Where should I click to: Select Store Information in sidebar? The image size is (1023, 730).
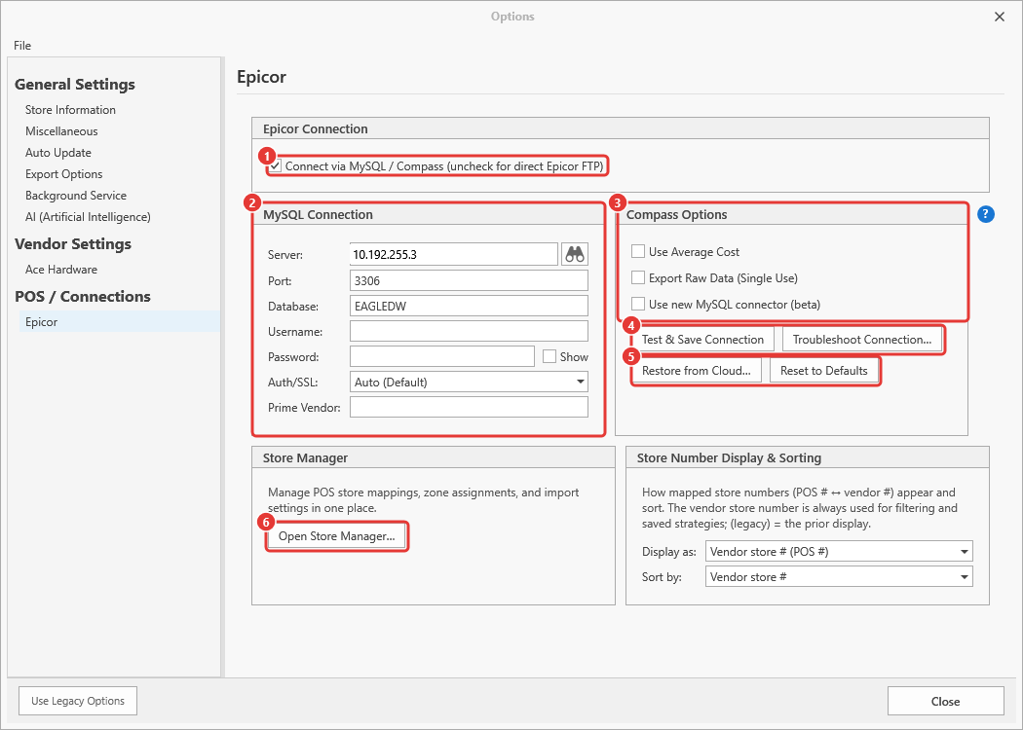tap(70, 109)
